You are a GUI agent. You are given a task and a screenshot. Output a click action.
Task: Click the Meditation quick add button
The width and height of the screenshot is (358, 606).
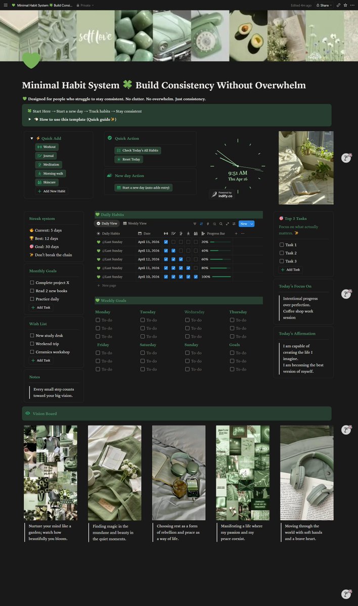[x=49, y=165]
